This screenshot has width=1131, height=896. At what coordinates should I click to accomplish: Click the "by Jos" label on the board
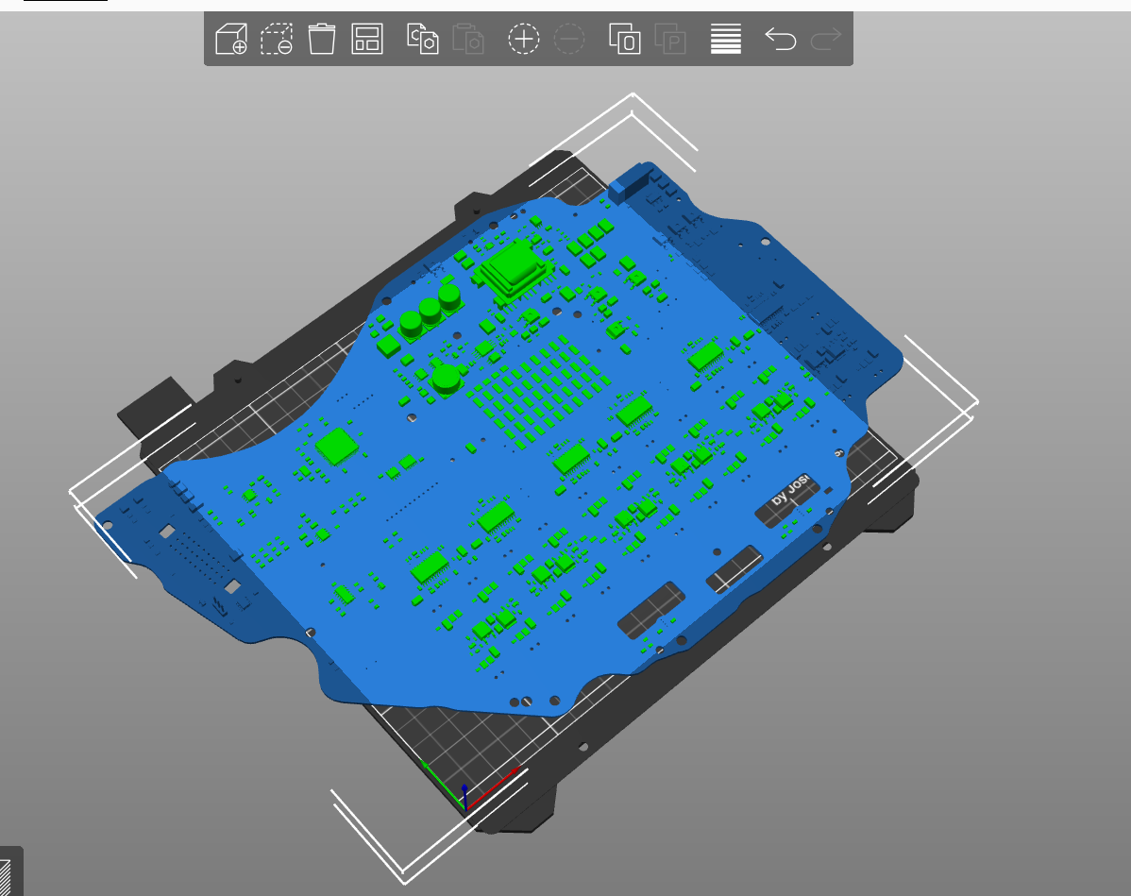coord(791,494)
